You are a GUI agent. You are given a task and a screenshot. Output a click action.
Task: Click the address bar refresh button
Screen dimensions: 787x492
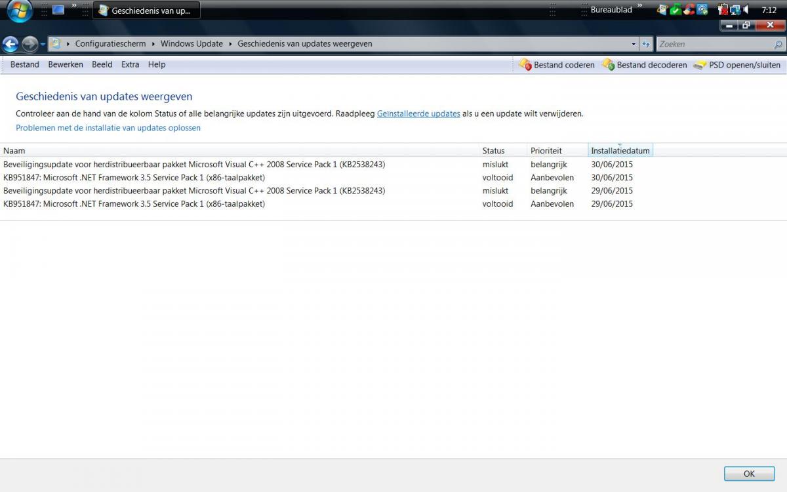pyautogui.click(x=646, y=44)
